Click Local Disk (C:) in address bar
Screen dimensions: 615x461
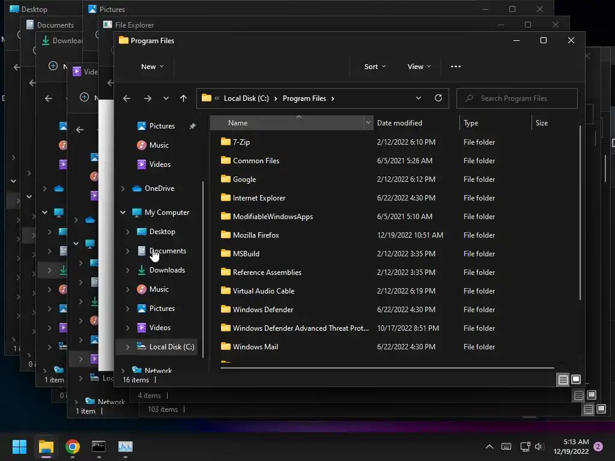[x=246, y=98]
